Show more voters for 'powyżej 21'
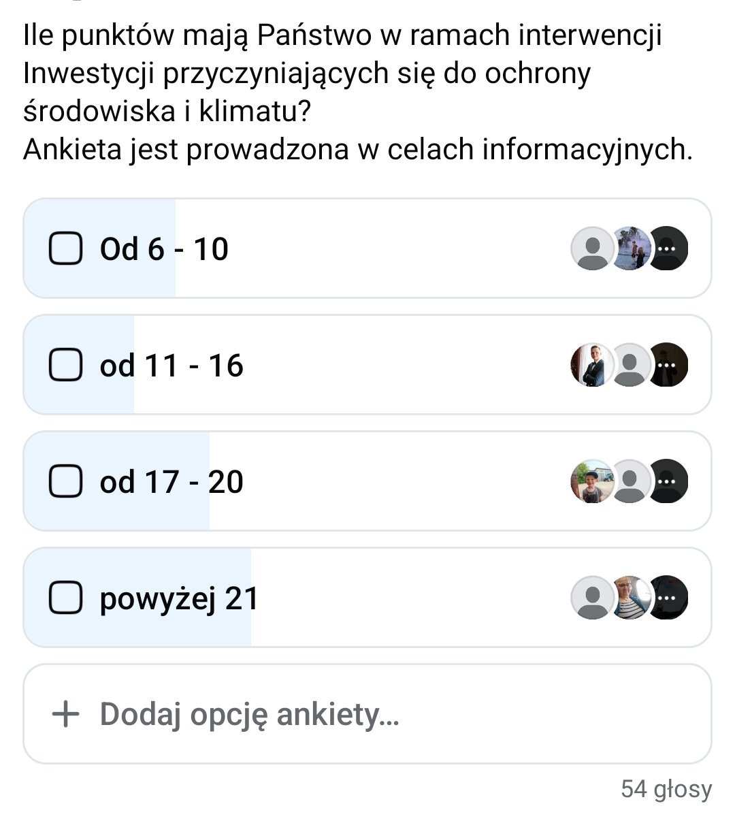 (x=668, y=598)
